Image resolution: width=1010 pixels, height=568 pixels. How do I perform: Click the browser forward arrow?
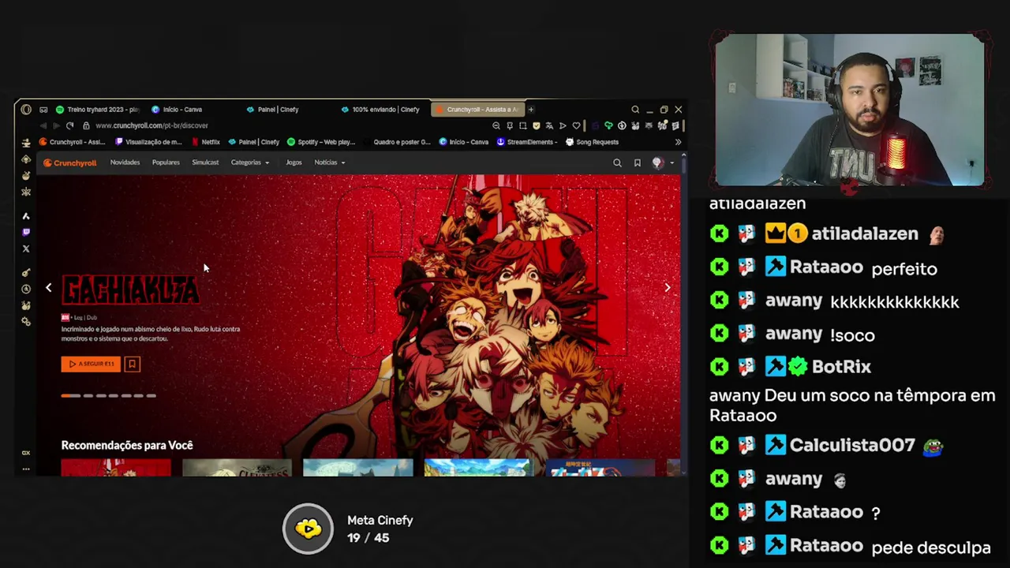pyautogui.click(x=55, y=125)
